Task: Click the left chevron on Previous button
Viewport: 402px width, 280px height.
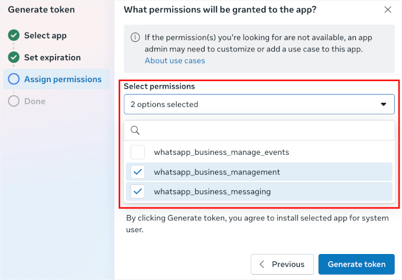Action: (262, 264)
